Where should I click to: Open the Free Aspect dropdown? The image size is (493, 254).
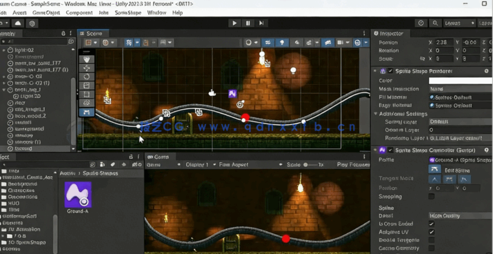[x=250, y=164]
